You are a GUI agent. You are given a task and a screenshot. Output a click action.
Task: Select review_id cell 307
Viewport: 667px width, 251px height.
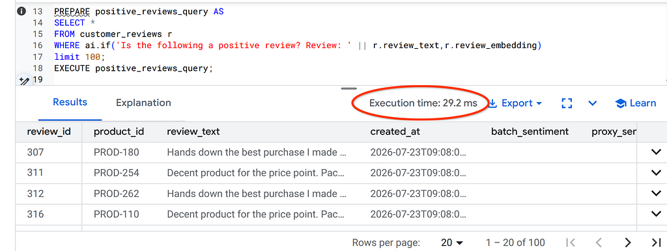tap(35, 152)
